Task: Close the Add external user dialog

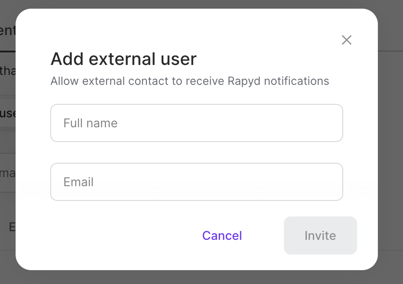Action: click(346, 40)
